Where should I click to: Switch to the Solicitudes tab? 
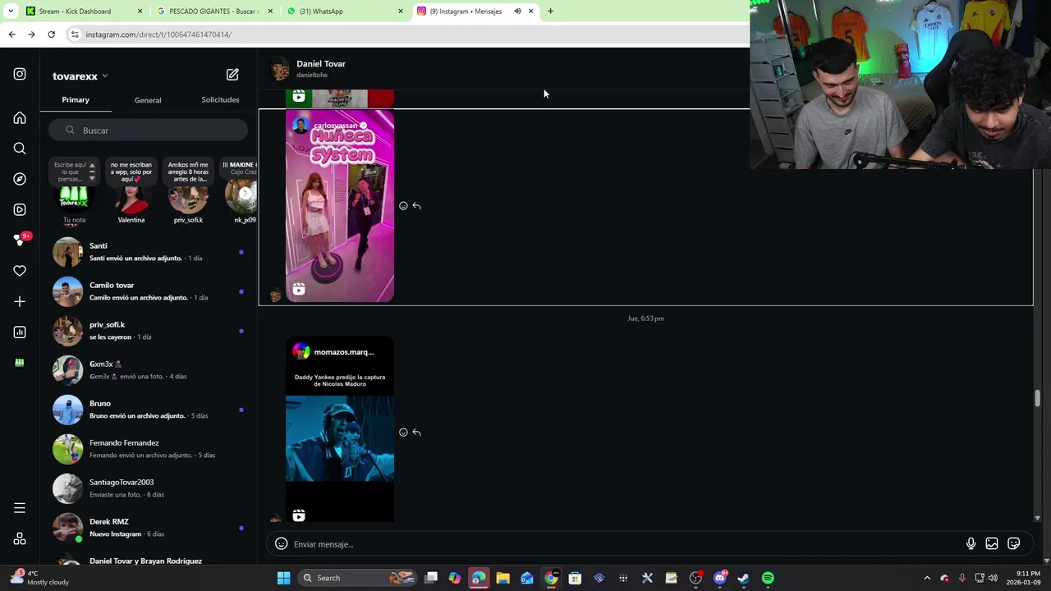220,99
